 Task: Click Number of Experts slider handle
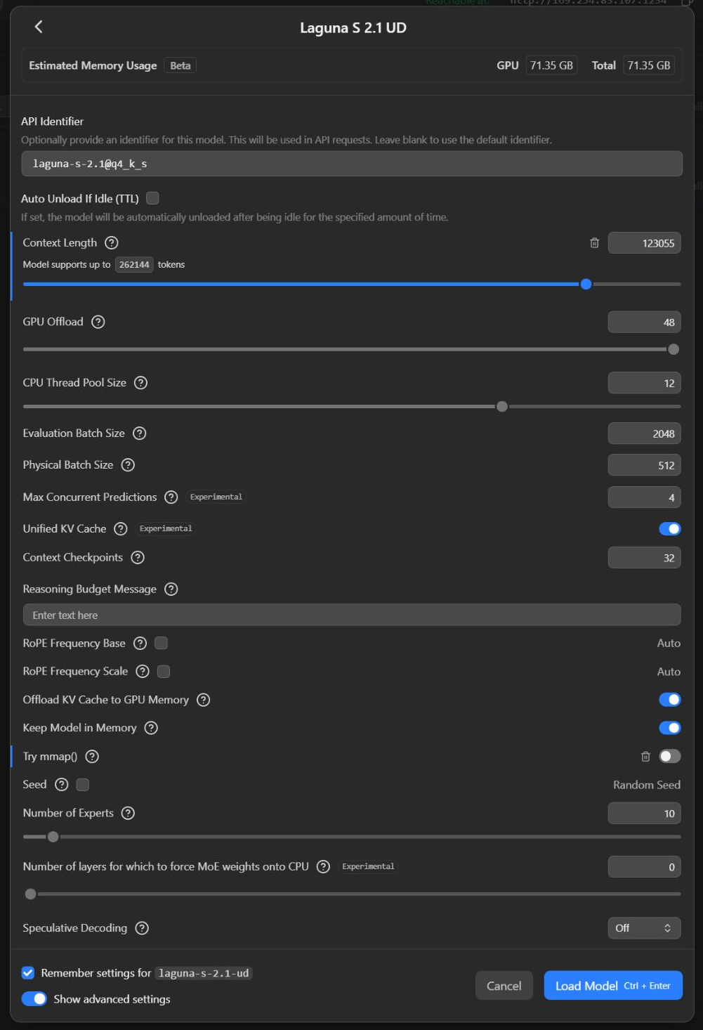[x=53, y=837]
